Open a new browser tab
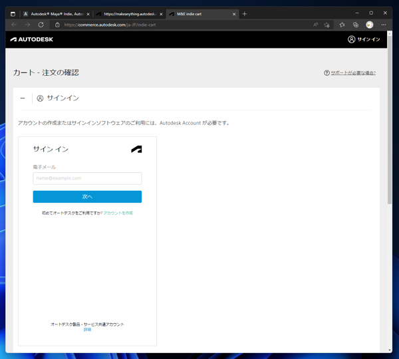This screenshot has height=359, width=399. click(x=245, y=14)
